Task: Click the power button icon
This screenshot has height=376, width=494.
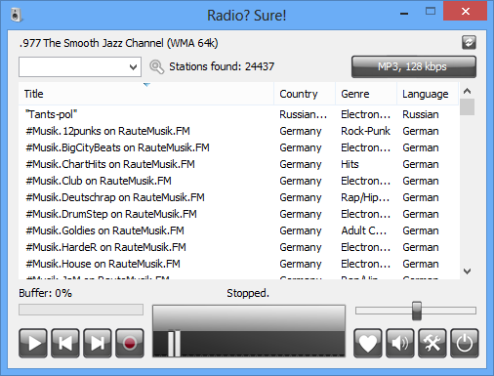Action: point(465,343)
